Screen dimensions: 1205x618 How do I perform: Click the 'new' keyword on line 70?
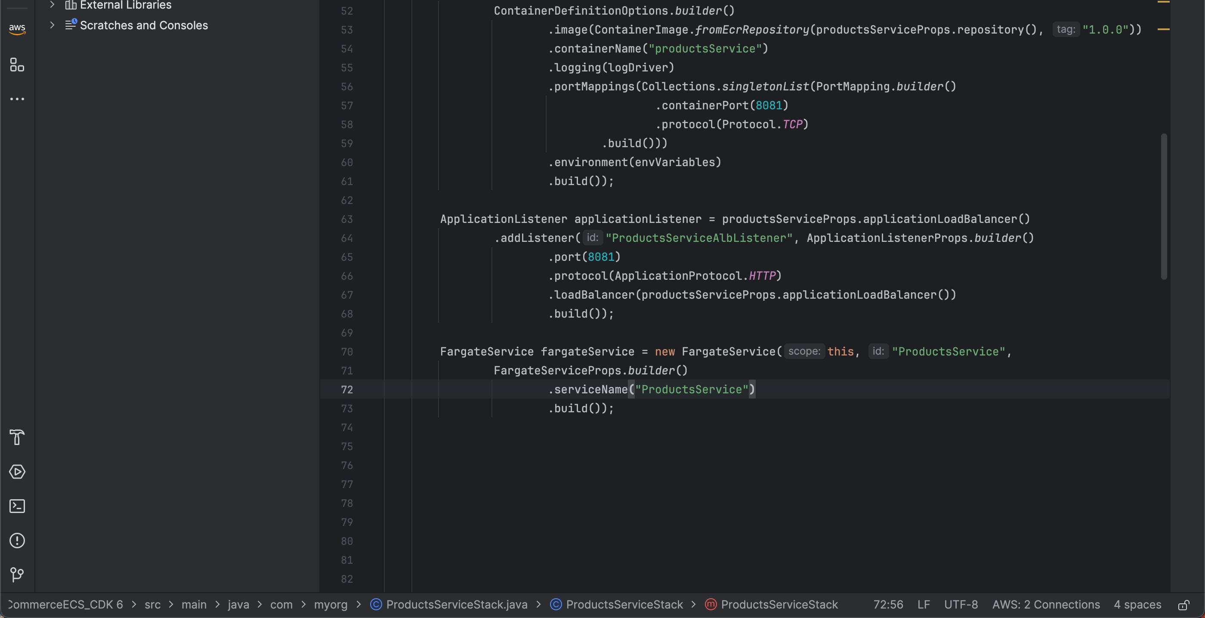664,352
